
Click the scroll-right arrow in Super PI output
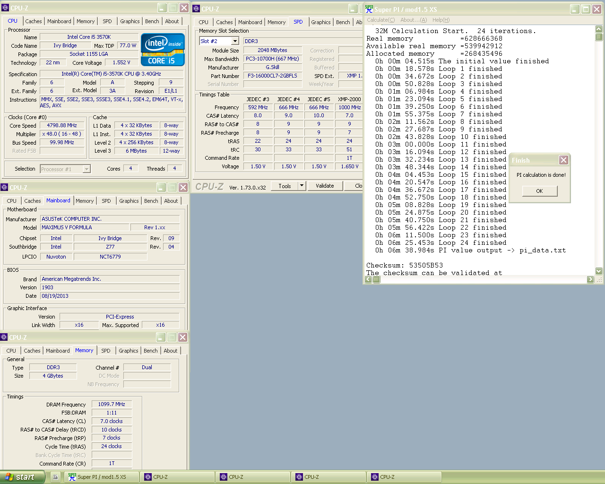tap(590, 279)
